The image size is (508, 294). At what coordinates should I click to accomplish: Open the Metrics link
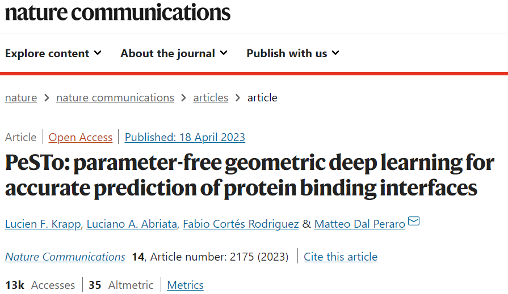point(185,286)
